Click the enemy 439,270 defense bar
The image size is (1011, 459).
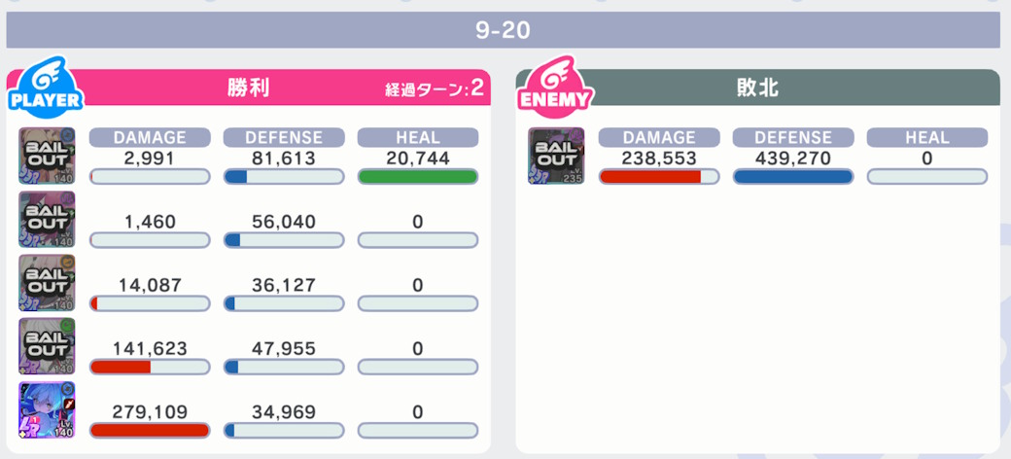tap(793, 177)
